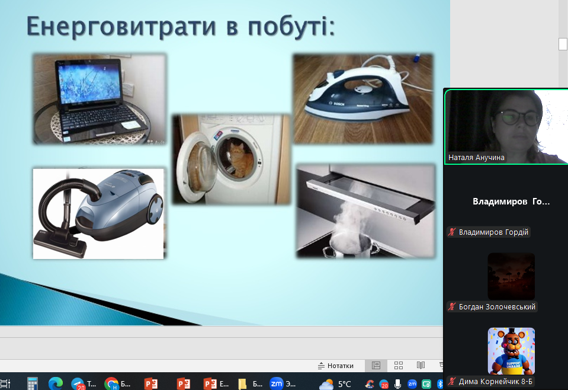Image resolution: width=568 pixels, height=390 pixels.
Task: Select Дима Корнейчик 8-Б participant avatar
Action: 511,351
